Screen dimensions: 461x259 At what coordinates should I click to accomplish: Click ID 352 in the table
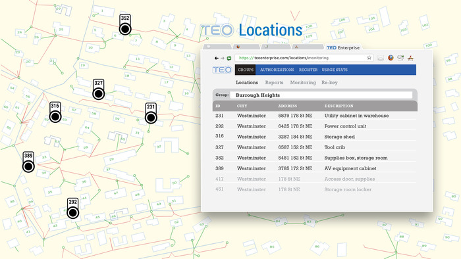(219, 158)
